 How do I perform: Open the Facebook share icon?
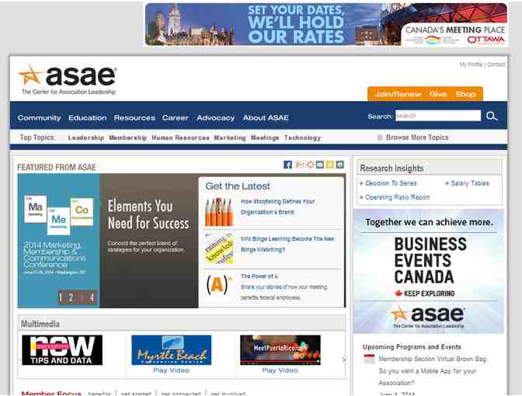point(287,165)
